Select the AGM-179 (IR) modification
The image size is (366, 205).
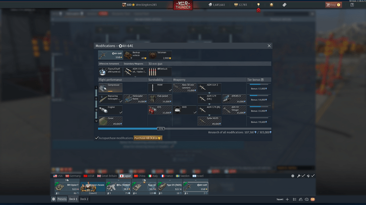pos(209,110)
